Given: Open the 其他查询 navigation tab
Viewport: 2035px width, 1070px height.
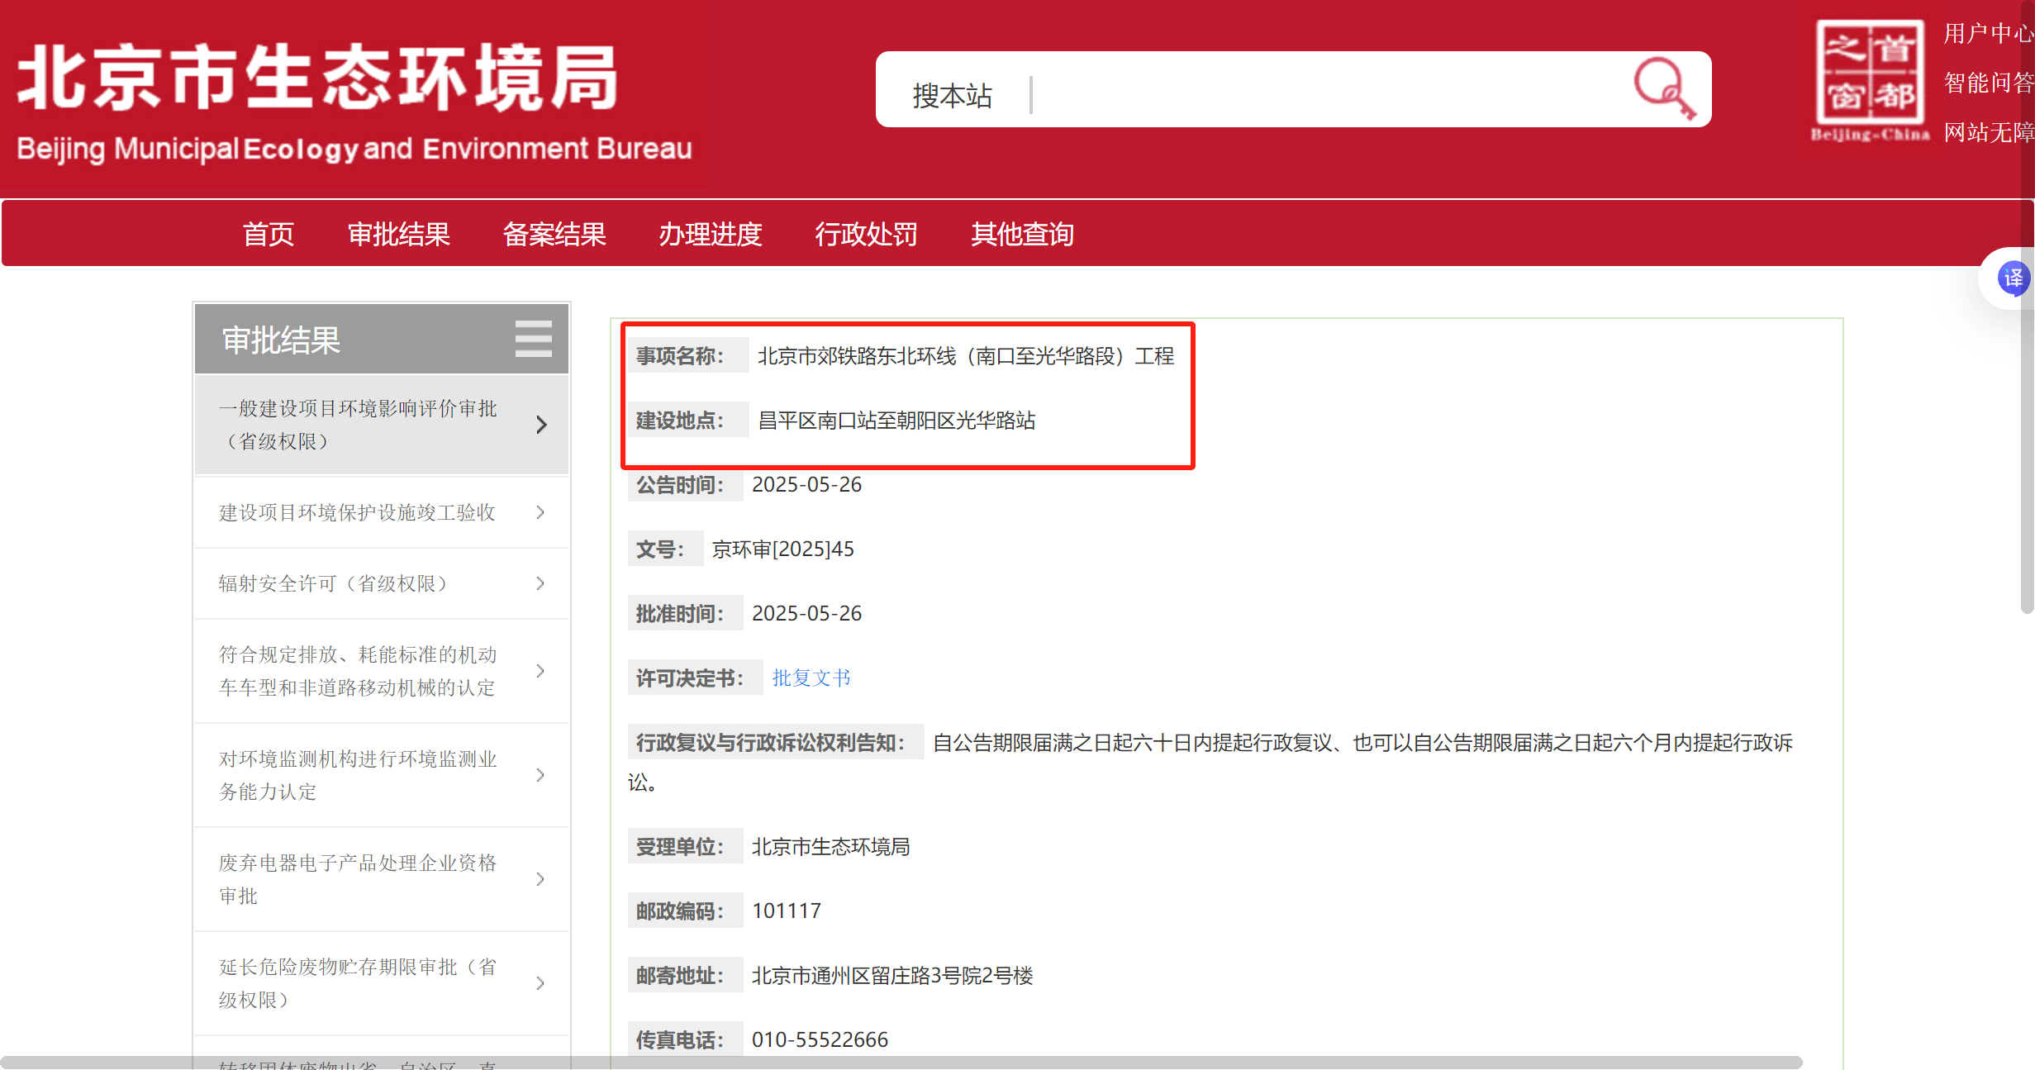Looking at the screenshot, I should (1022, 234).
